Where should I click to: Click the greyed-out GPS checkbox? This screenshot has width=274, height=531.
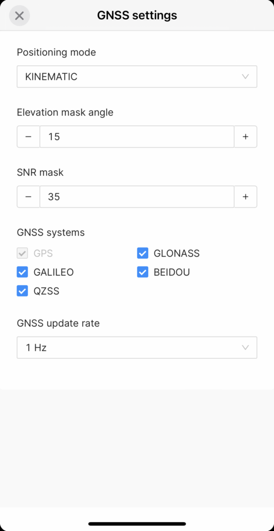point(22,253)
